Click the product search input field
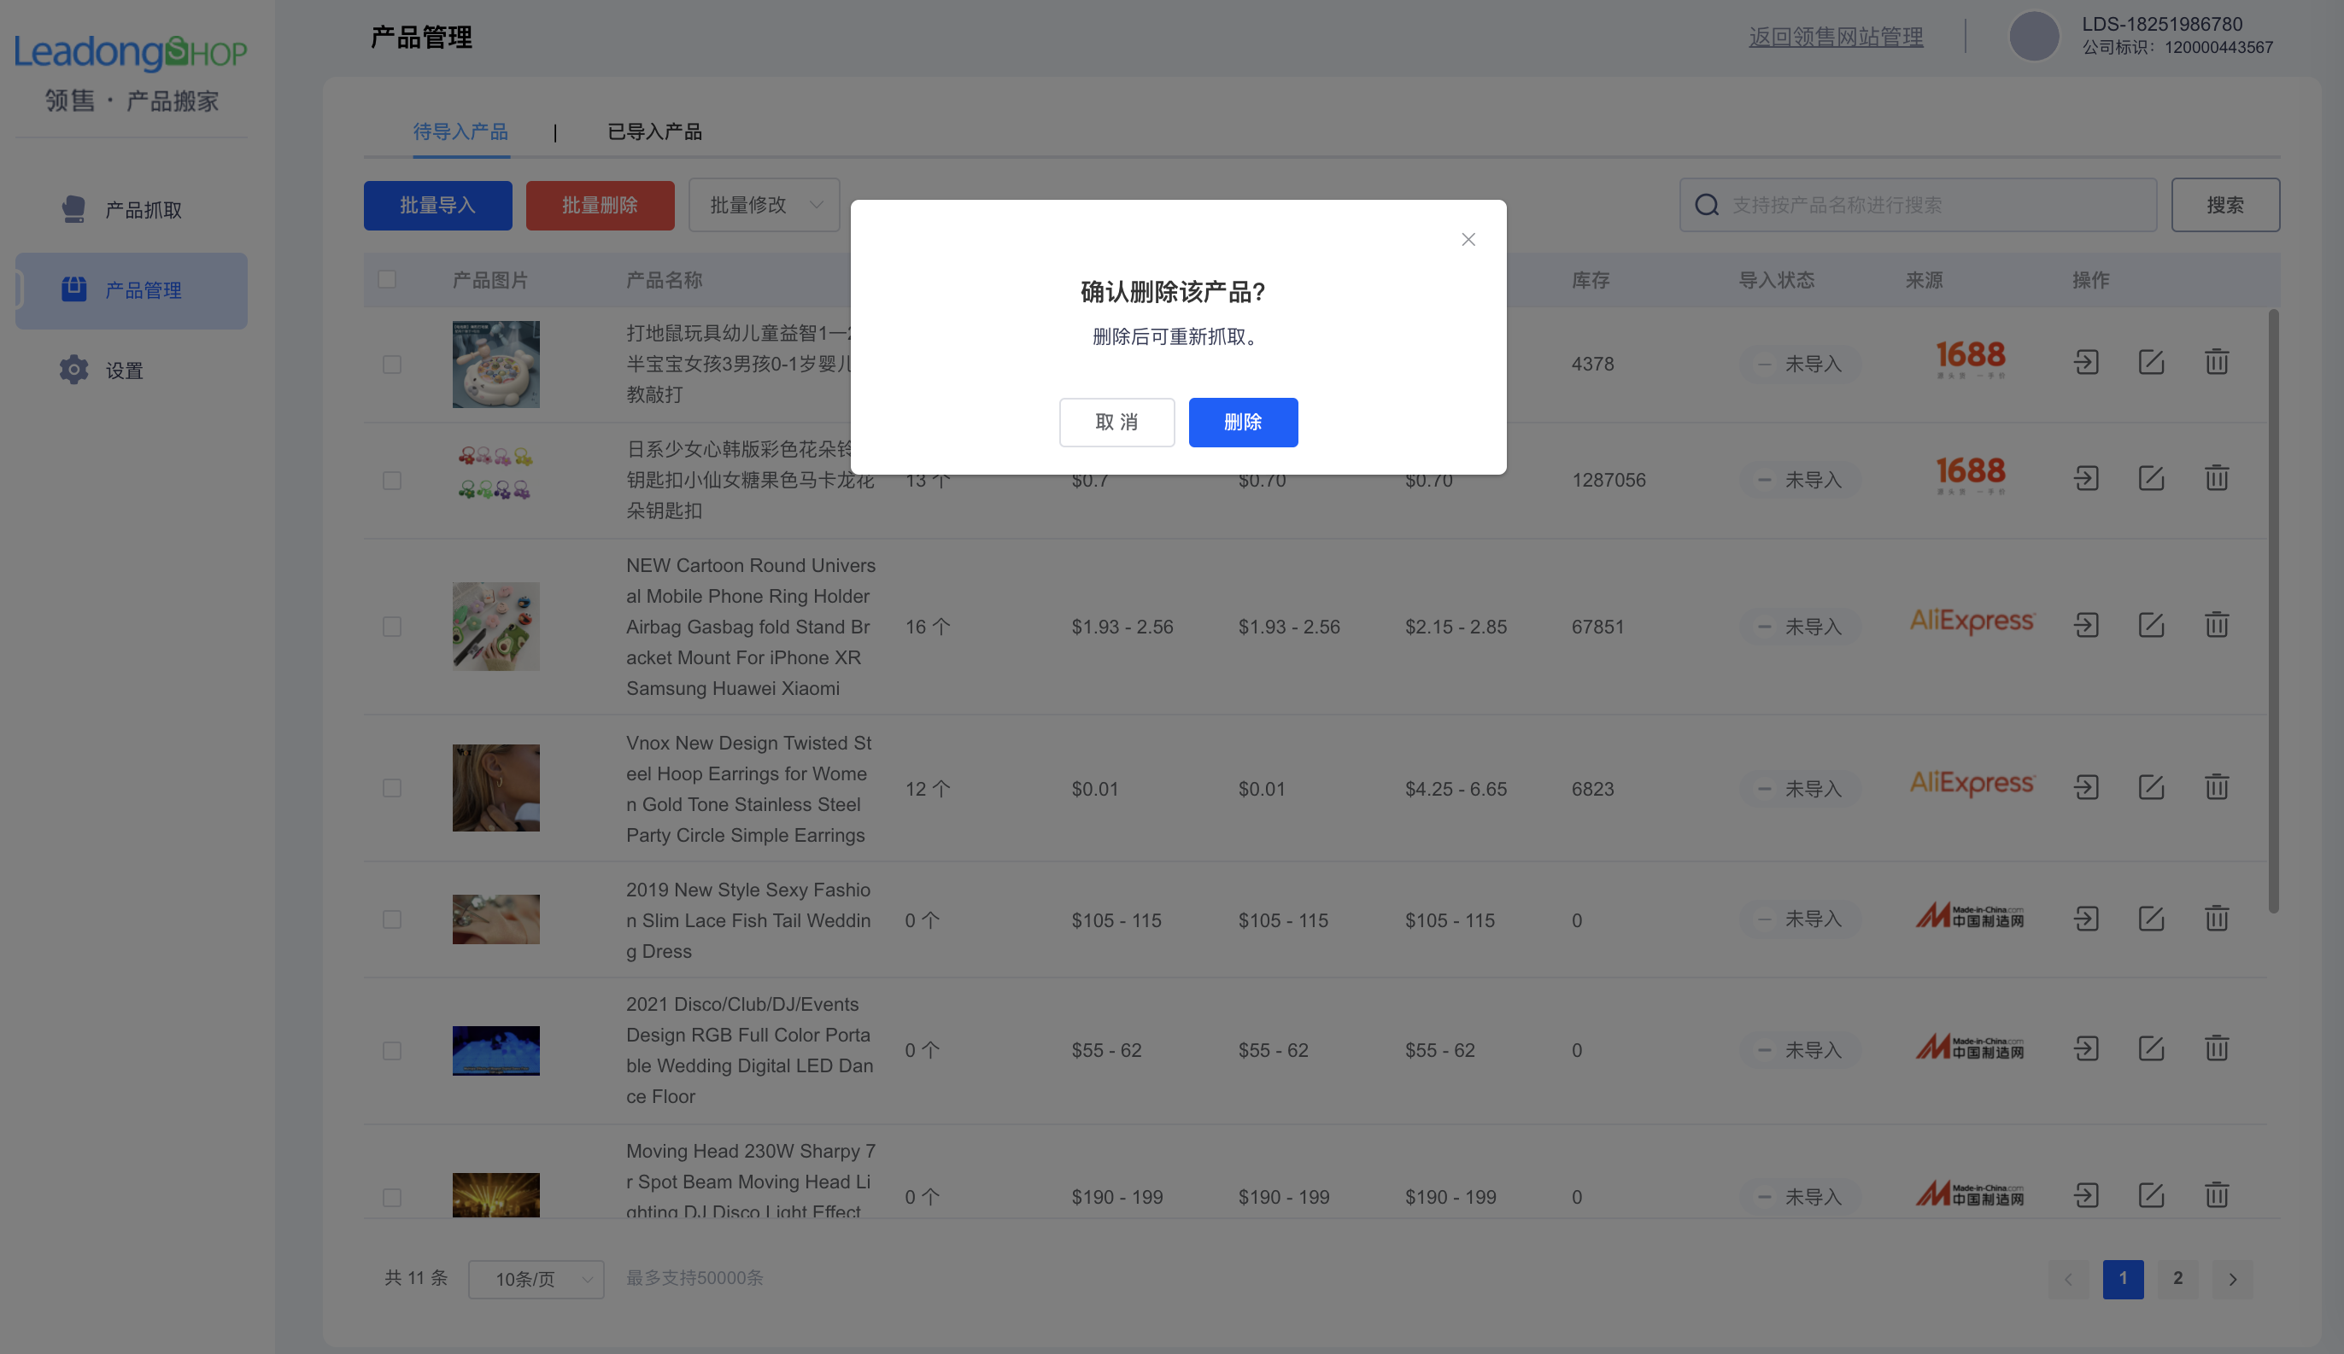The width and height of the screenshot is (2344, 1354). [1916, 204]
